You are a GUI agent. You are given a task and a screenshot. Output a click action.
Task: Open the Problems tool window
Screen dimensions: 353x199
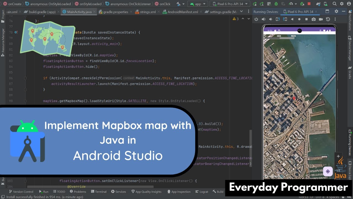click(x=77, y=192)
